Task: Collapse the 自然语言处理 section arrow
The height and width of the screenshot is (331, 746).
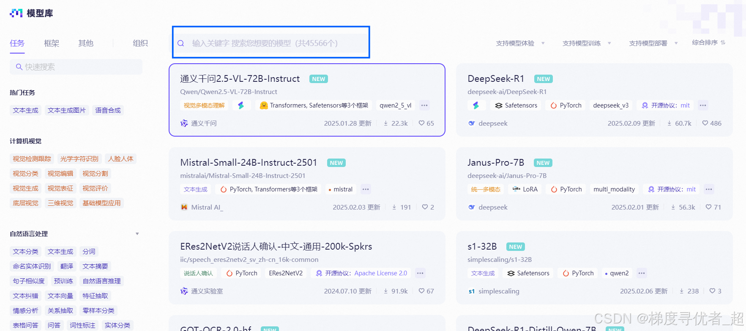Action: [137, 234]
